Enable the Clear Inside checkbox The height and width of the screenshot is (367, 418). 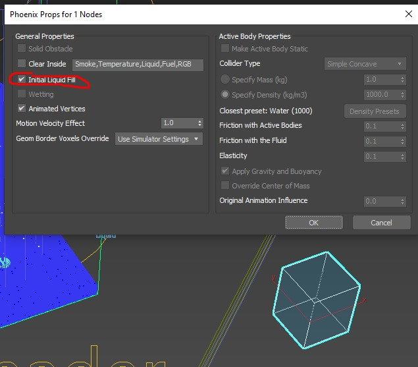point(22,63)
